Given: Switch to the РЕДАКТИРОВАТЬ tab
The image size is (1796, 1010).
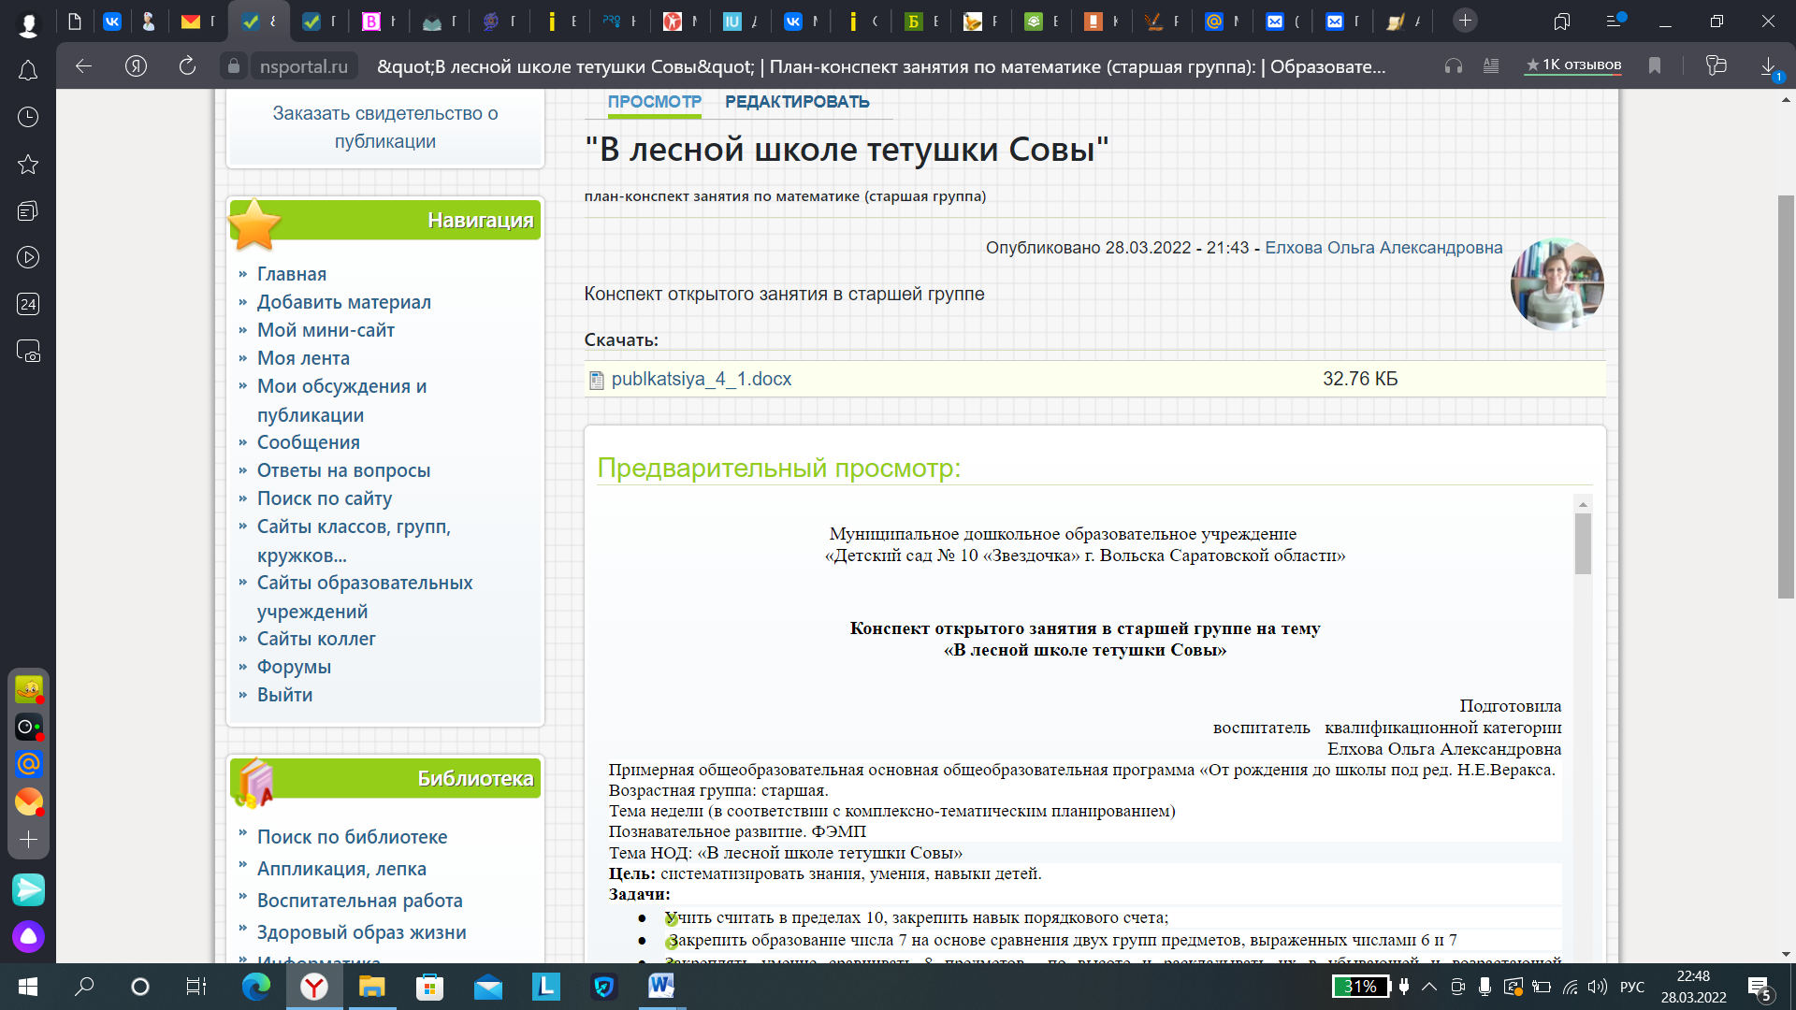Looking at the screenshot, I should (x=797, y=102).
